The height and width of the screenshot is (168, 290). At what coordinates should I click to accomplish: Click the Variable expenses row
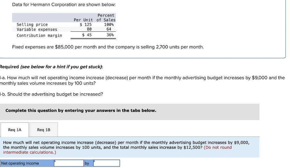click(x=35, y=29)
